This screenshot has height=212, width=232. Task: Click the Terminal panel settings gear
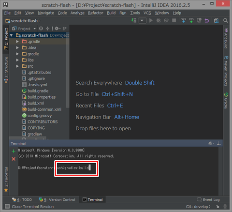[211, 143]
